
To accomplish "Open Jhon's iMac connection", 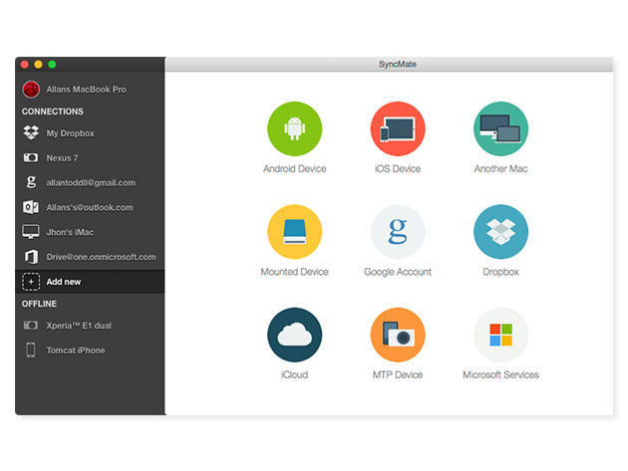I will click(x=90, y=232).
